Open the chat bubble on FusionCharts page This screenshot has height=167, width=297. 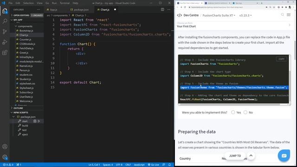tap(284, 156)
